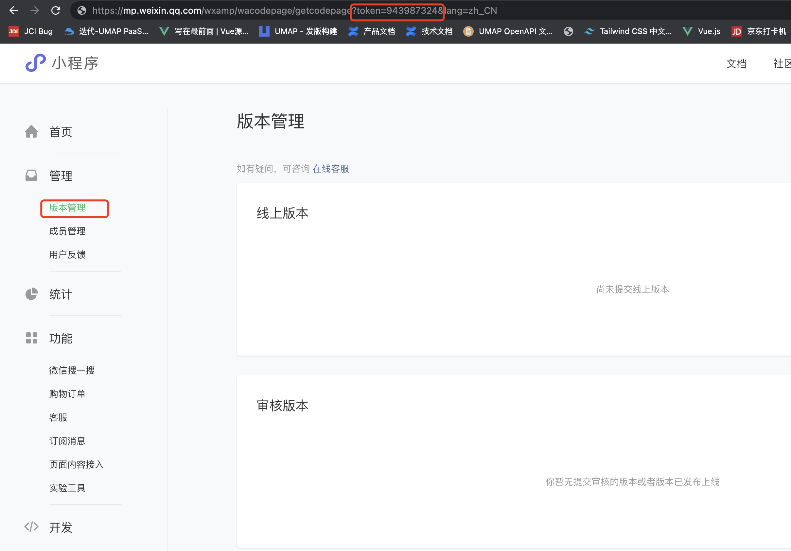Screen dimensions: 791x551
Task: Select the highlighted 版本管理 menu item
Action: [x=67, y=208]
